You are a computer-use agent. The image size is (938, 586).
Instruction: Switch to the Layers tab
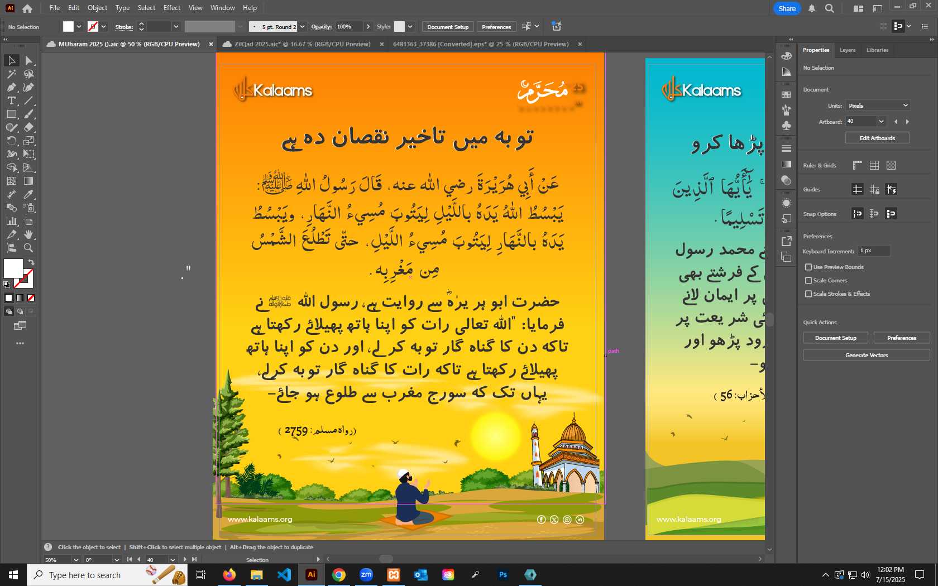pos(847,50)
